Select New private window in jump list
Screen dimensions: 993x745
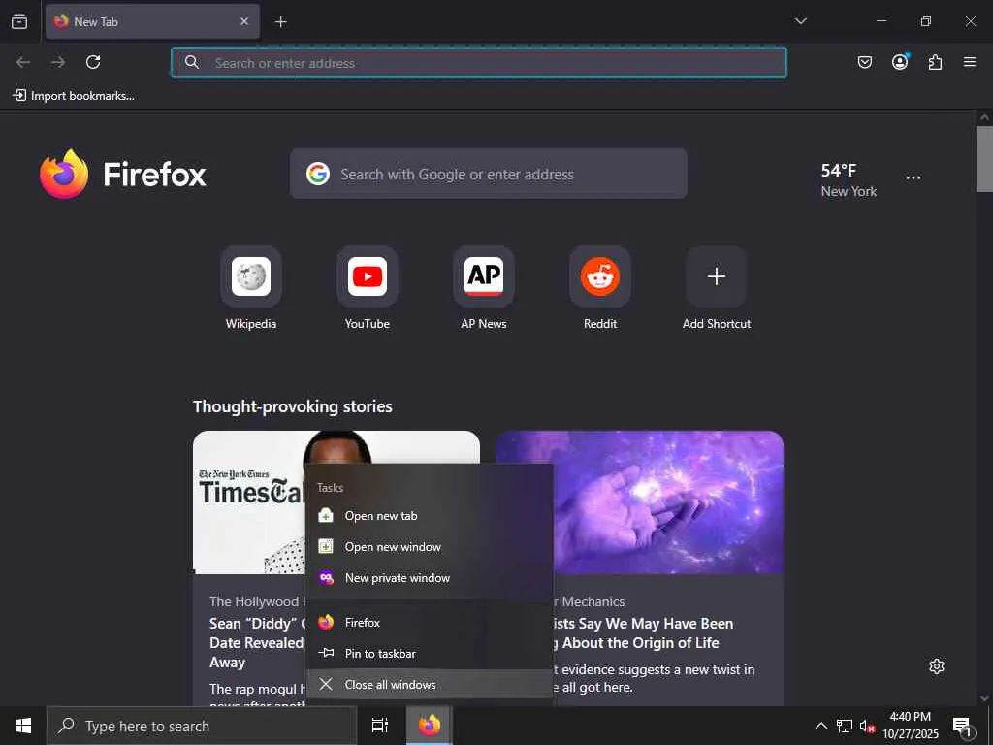click(430, 578)
